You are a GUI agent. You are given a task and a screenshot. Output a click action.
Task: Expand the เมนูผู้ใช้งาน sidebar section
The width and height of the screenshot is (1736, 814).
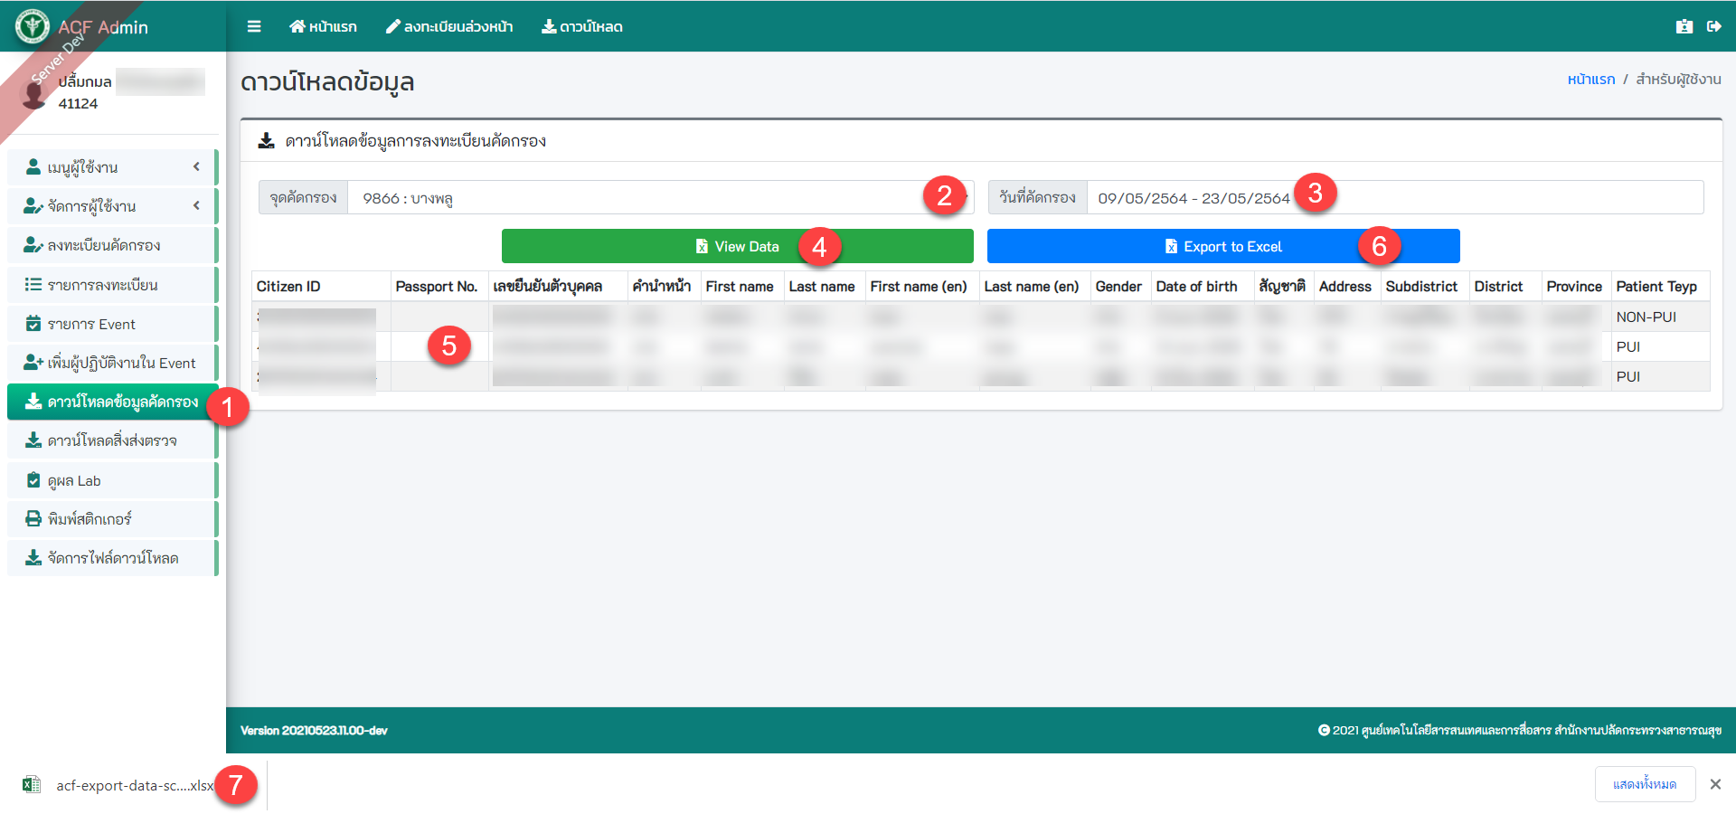(x=112, y=167)
